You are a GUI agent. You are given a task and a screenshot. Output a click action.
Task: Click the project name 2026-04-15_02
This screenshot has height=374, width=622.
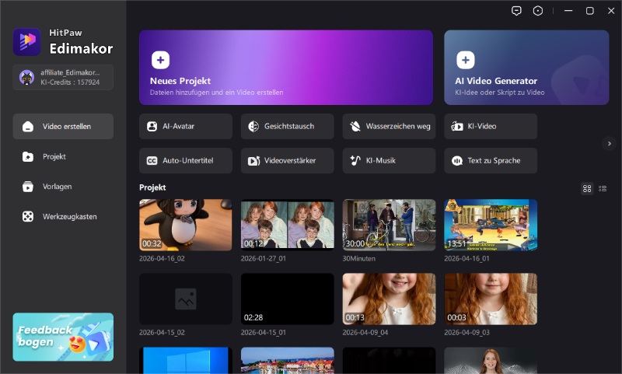[162, 332]
